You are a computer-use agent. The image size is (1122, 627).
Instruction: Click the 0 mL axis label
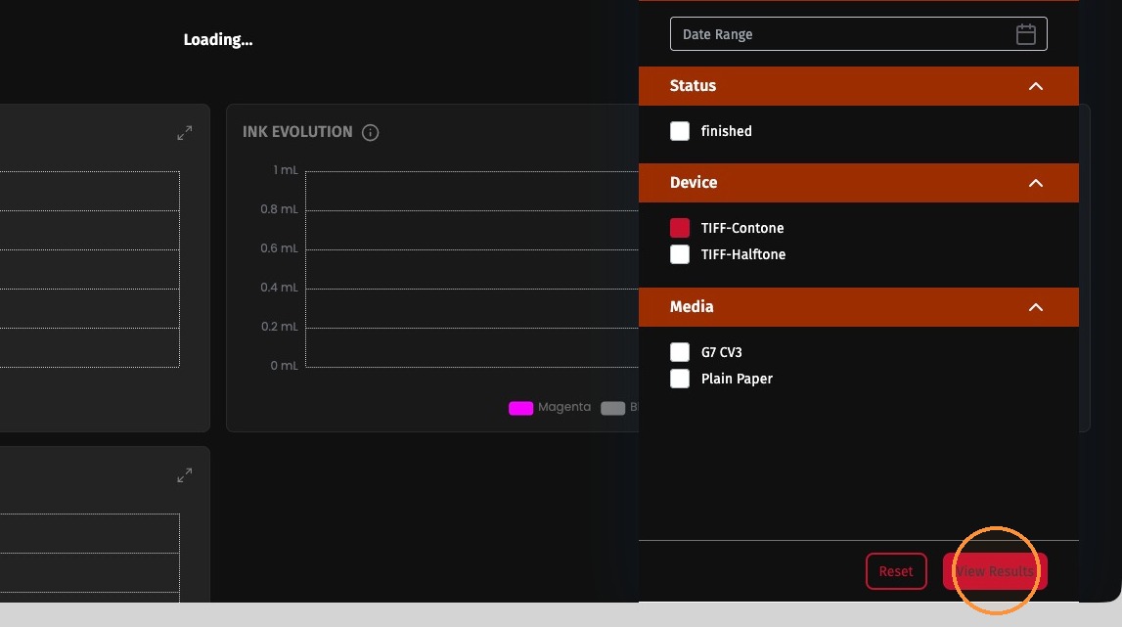[x=284, y=366]
